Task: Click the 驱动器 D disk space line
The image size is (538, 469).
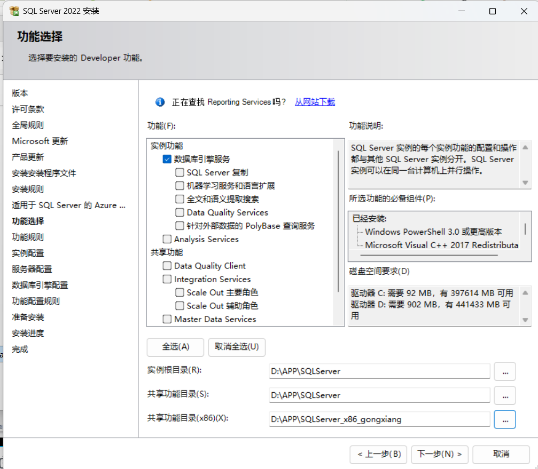Action: [431, 309]
